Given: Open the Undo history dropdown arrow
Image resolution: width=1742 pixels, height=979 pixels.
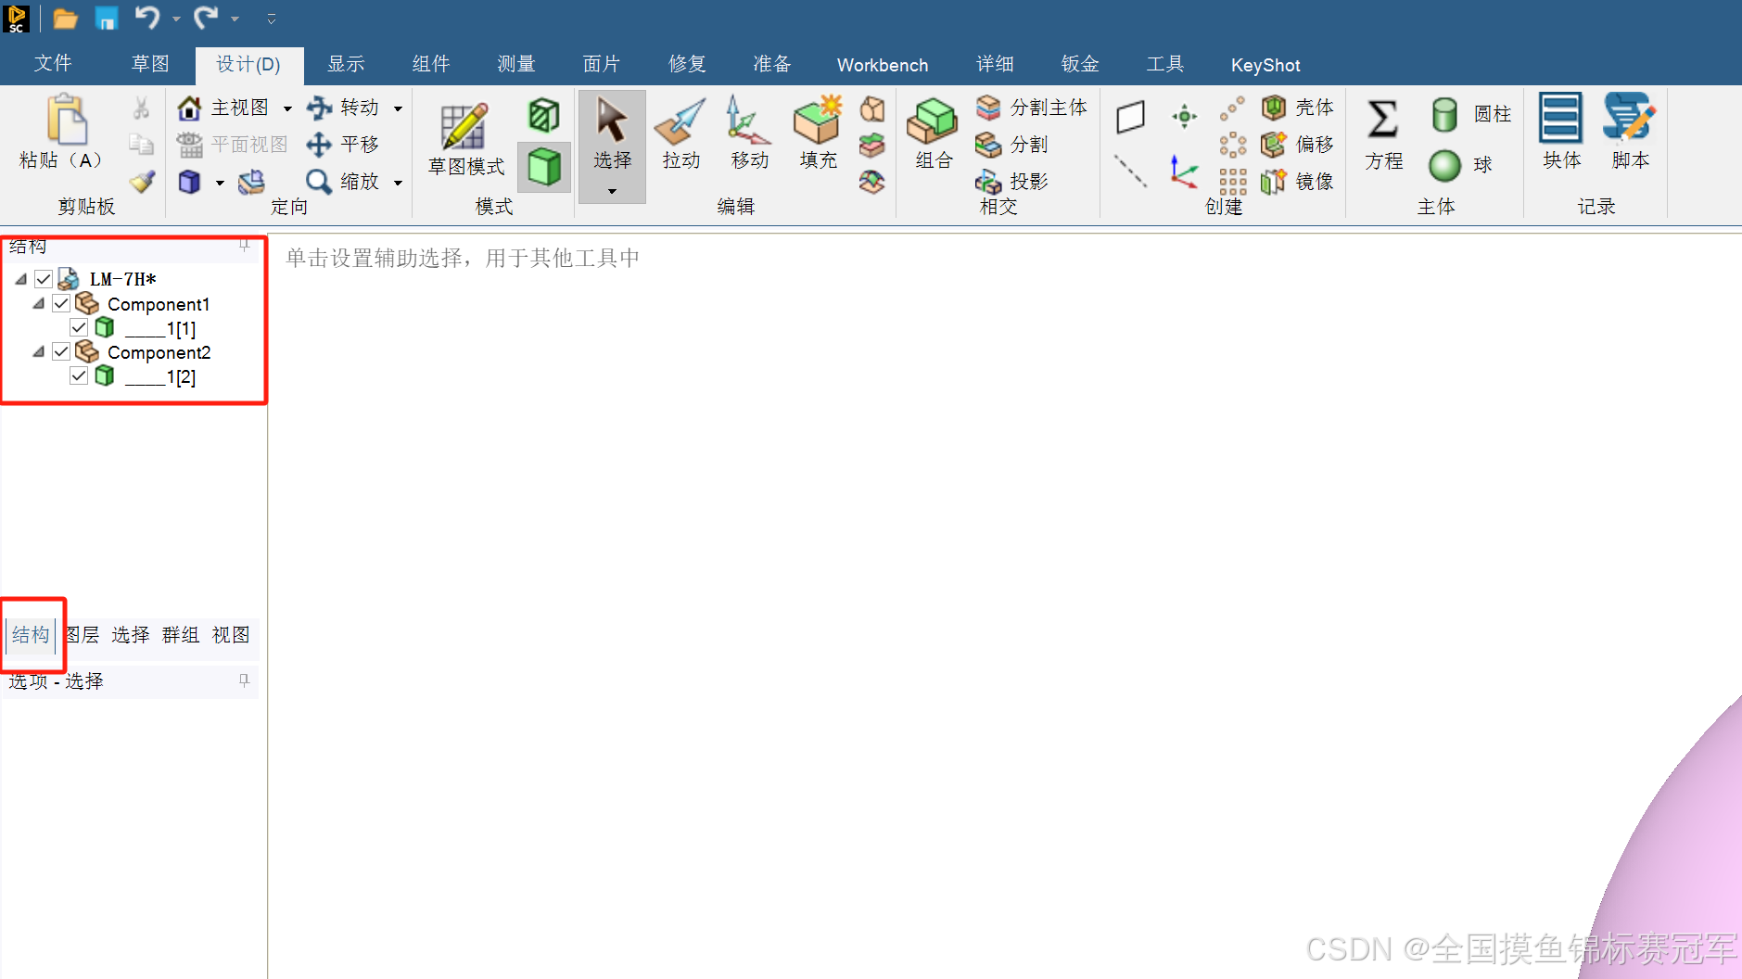Looking at the screenshot, I should pos(175,19).
